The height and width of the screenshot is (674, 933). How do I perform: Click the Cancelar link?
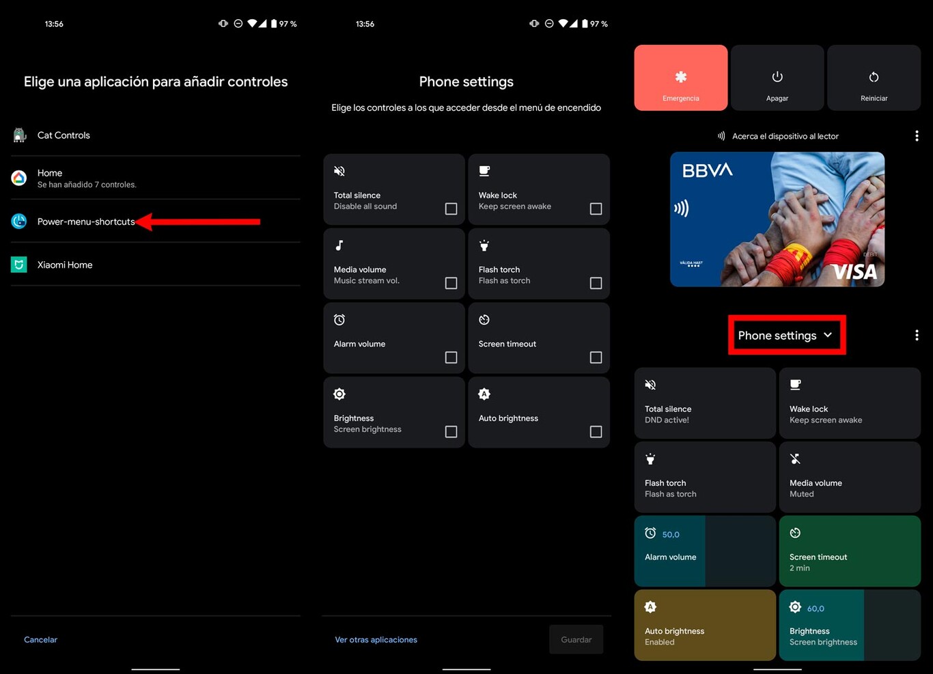point(41,640)
